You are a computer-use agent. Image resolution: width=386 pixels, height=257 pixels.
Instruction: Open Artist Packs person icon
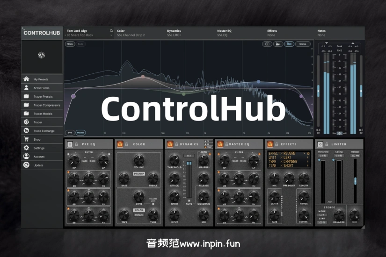(x=26, y=87)
